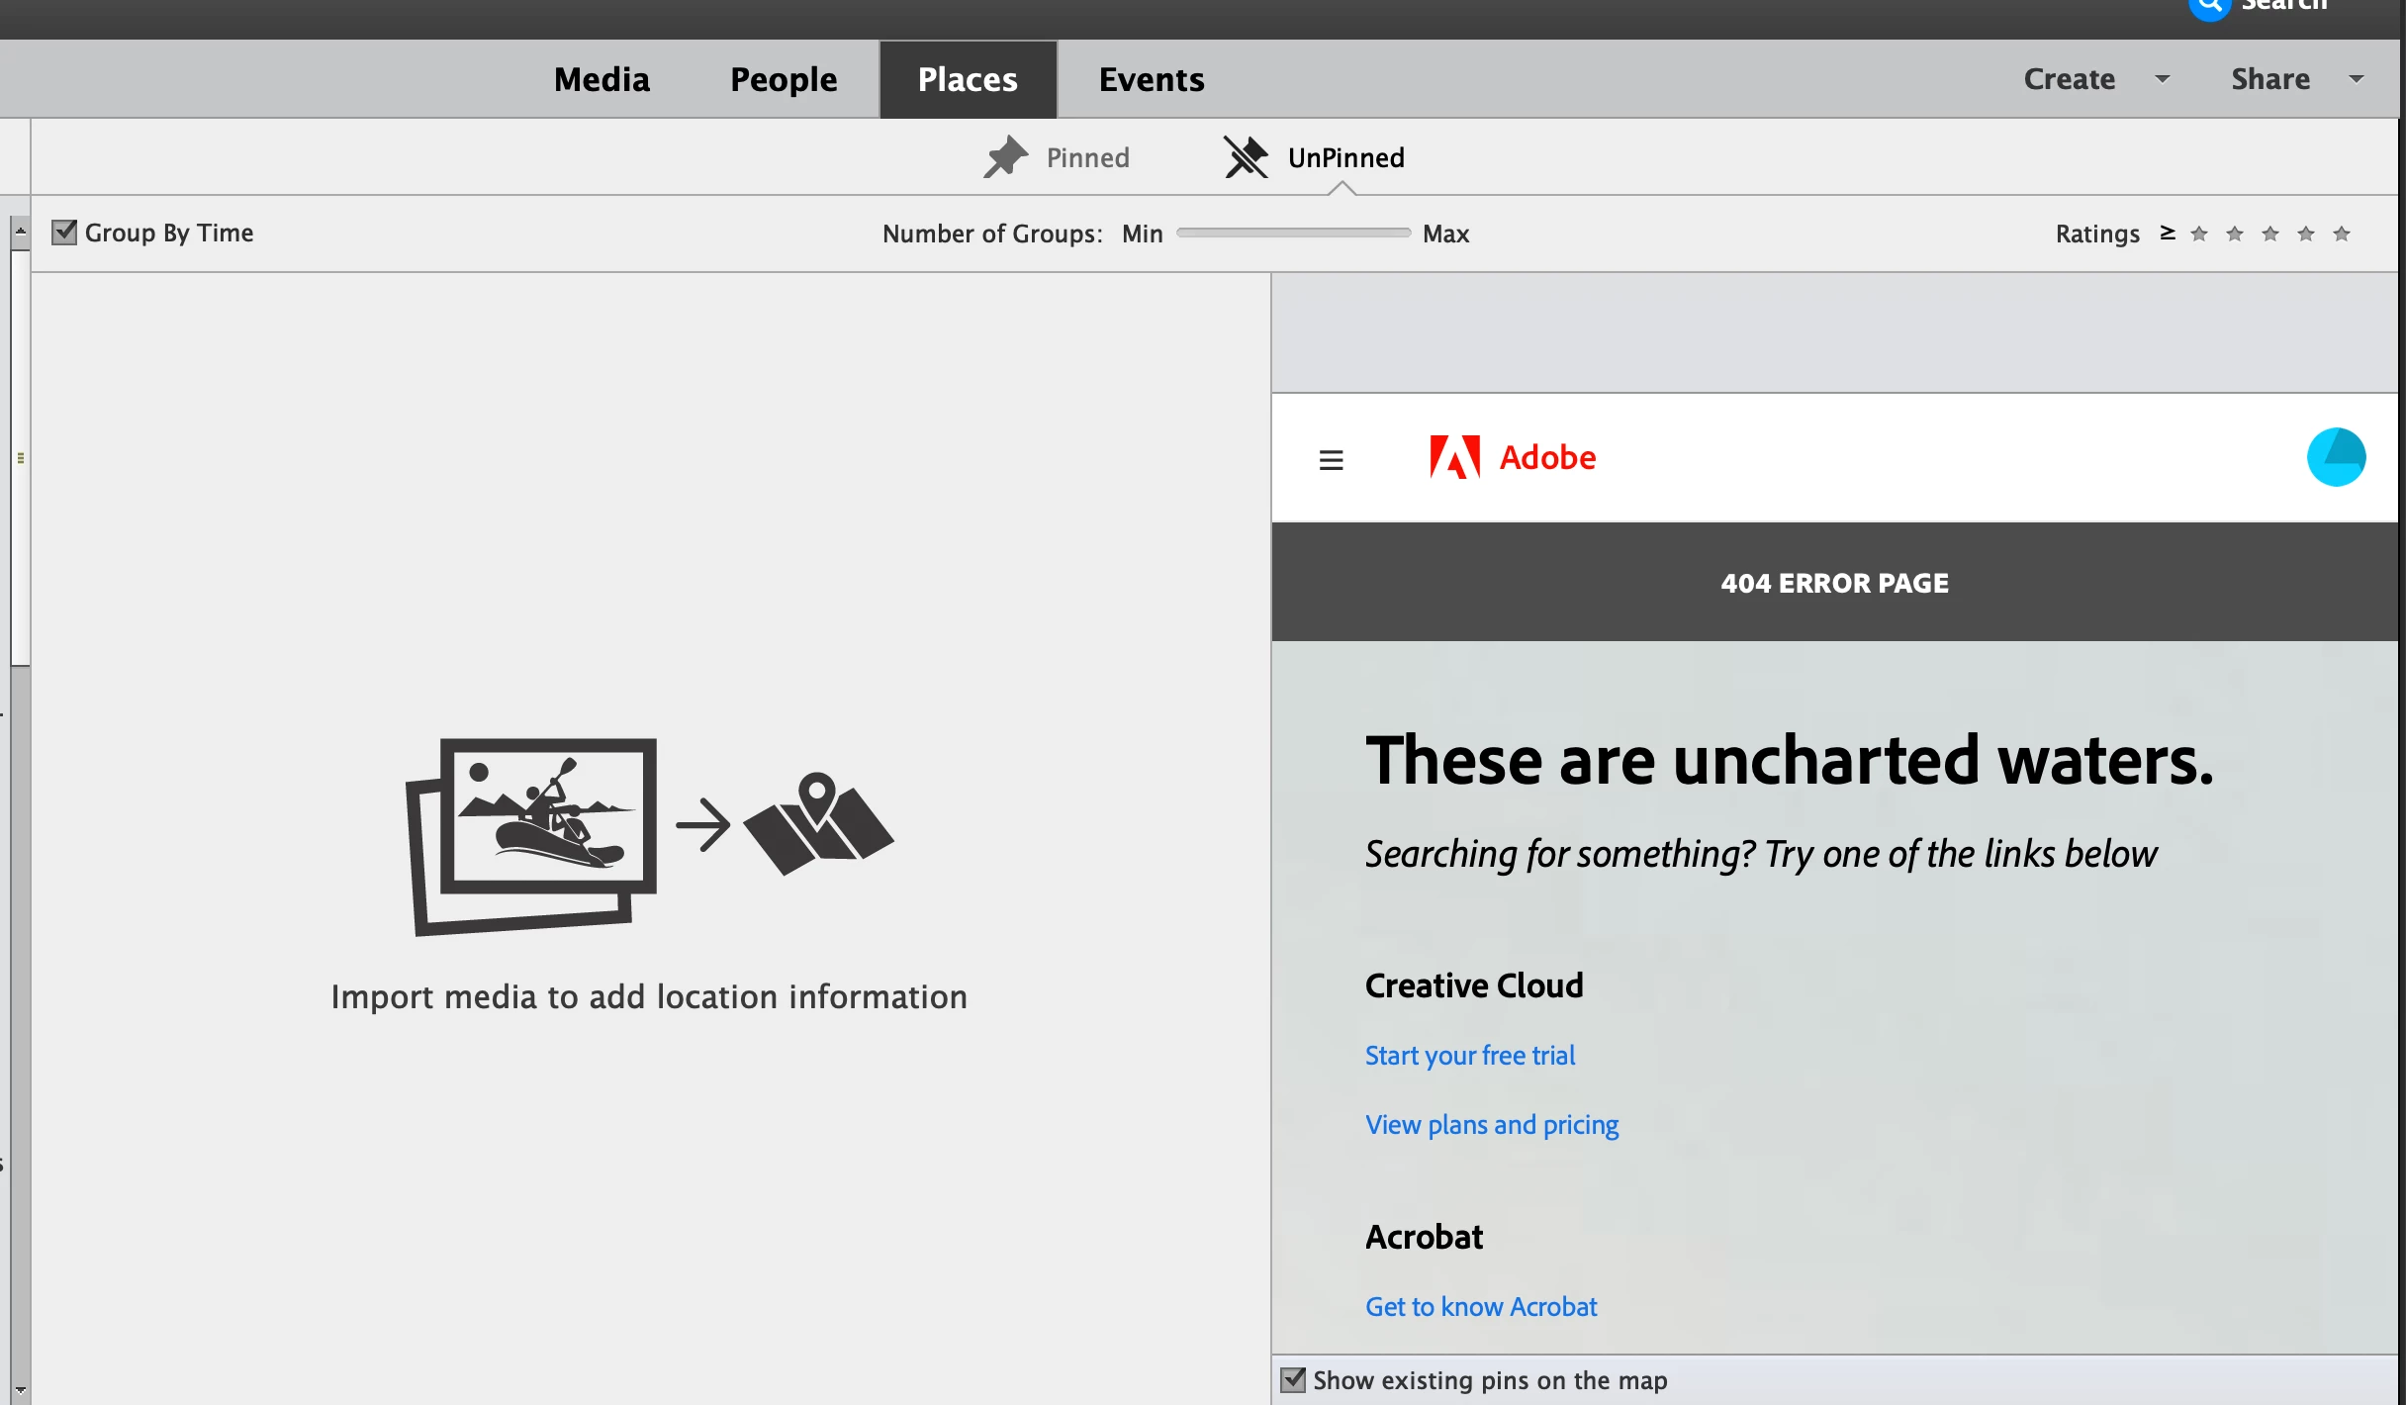
Task: Open View plans and pricing link
Action: coord(1492,1124)
